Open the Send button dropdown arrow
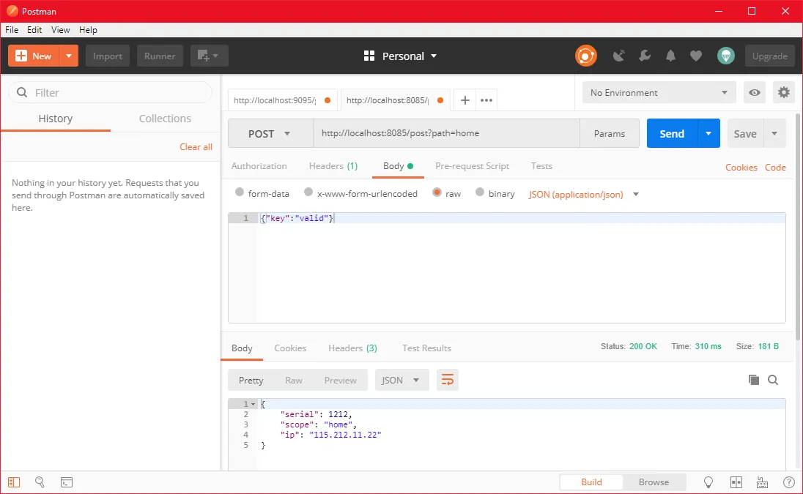Image resolution: width=803 pixels, height=494 pixels. [x=708, y=133]
